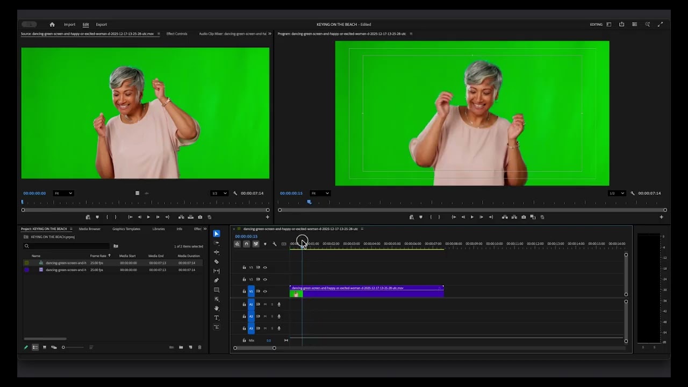Select the Pen tool
688x387 pixels.
[x=217, y=280]
